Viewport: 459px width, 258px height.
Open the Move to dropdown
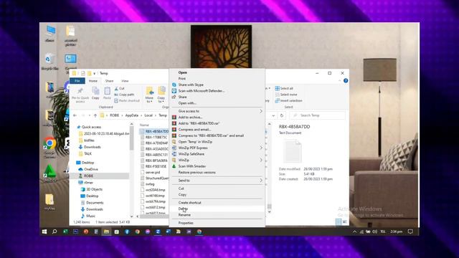[x=149, y=95]
